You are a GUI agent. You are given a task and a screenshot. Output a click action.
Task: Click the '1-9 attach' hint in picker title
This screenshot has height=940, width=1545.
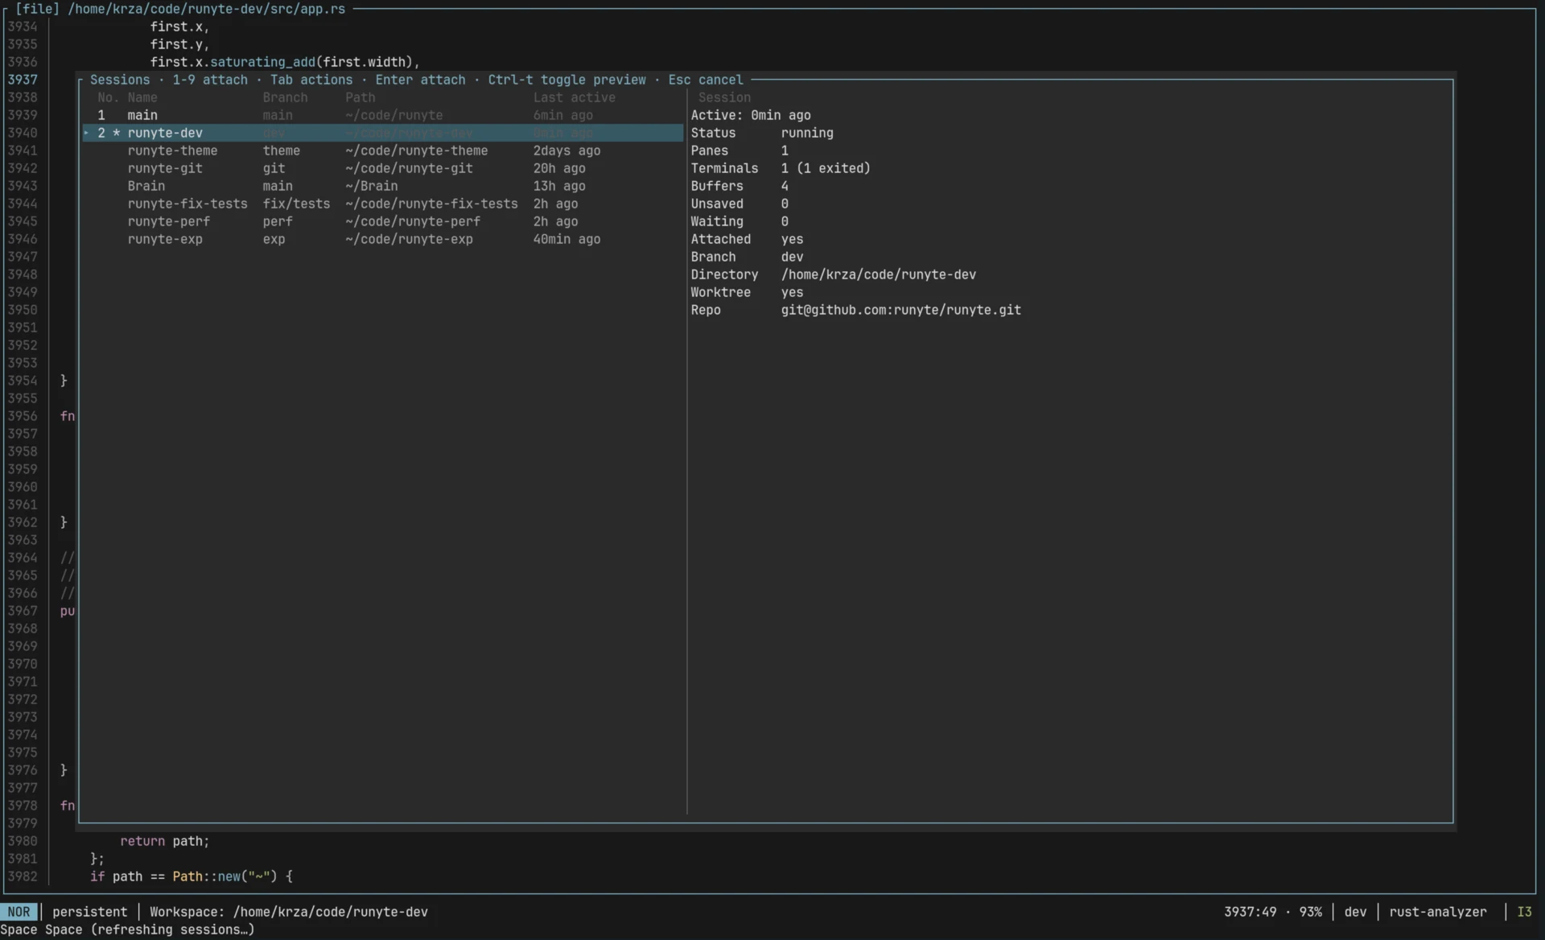pos(210,80)
